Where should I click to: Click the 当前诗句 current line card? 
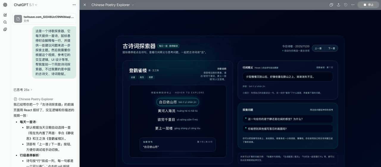178,144
